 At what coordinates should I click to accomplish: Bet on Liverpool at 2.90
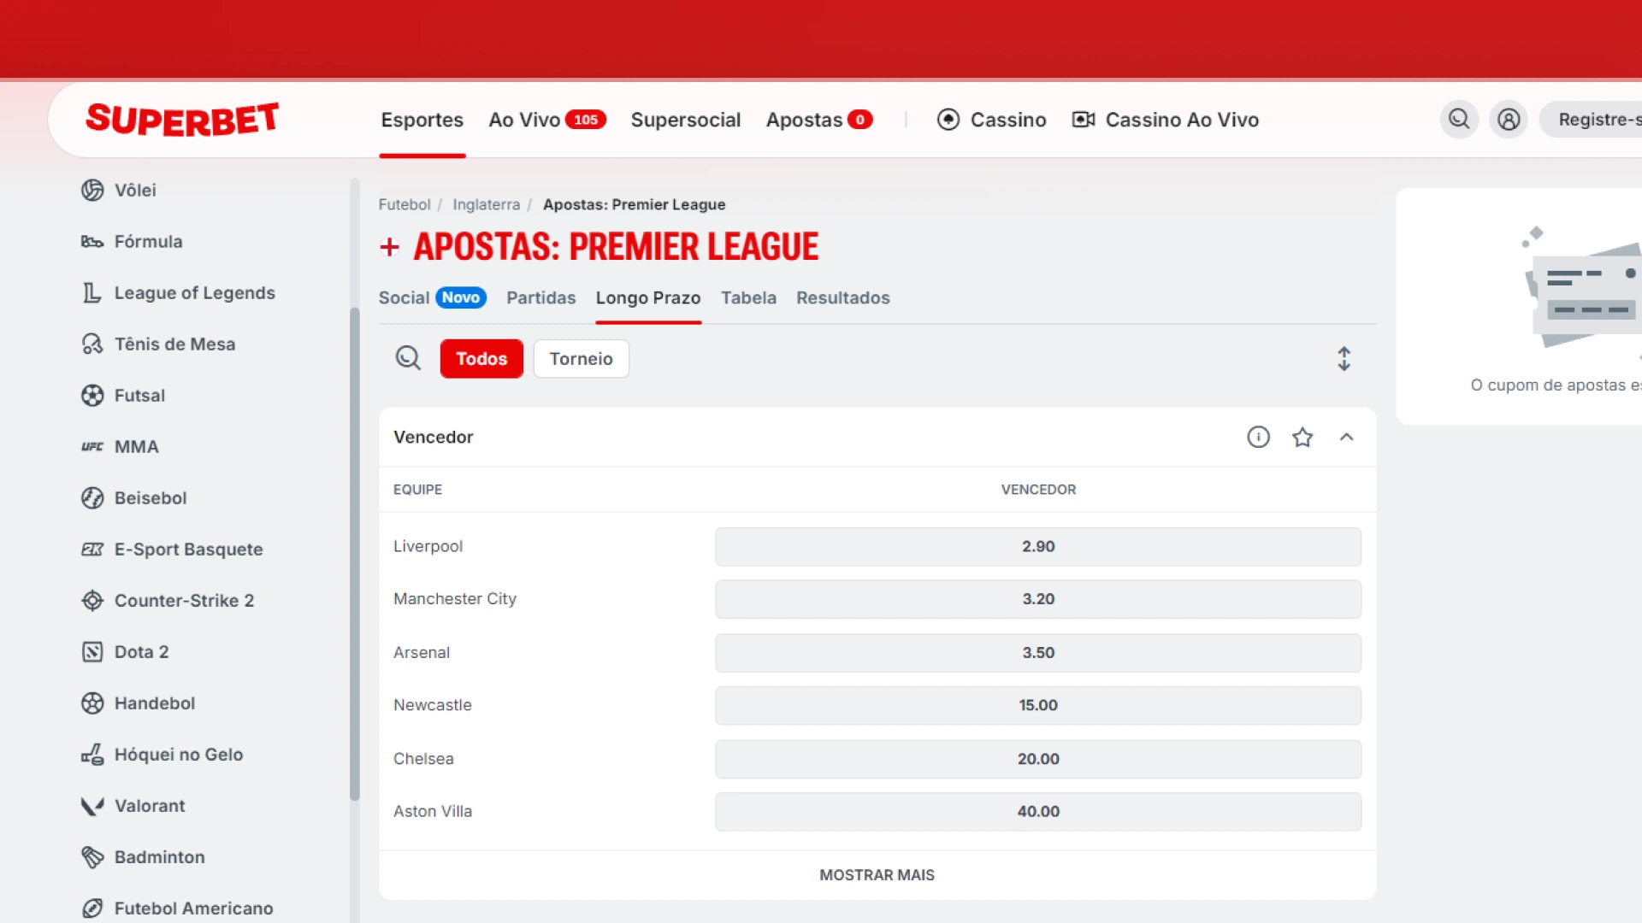pos(1038,547)
